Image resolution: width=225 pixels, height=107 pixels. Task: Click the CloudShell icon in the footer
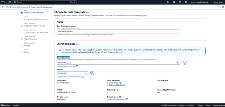2,105
